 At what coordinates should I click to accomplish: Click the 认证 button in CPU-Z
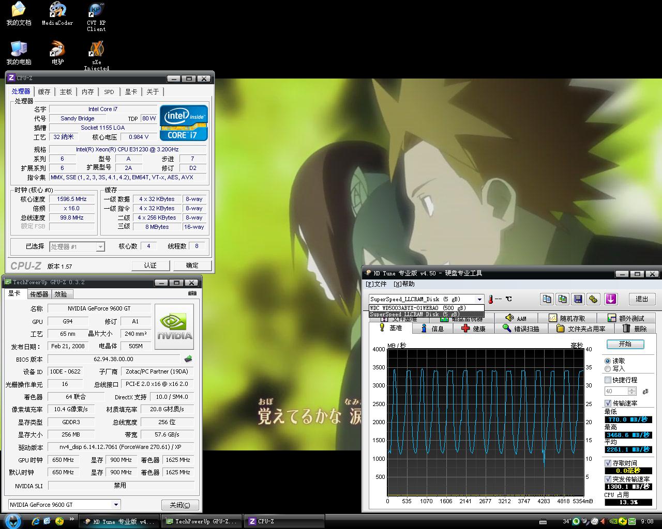point(150,265)
